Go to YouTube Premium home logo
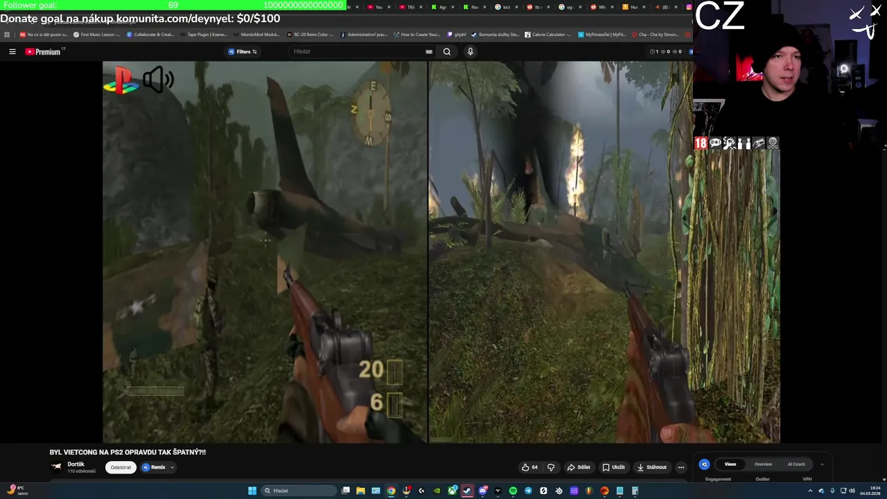Image resolution: width=887 pixels, height=499 pixels. pyautogui.click(x=43, y=51)
